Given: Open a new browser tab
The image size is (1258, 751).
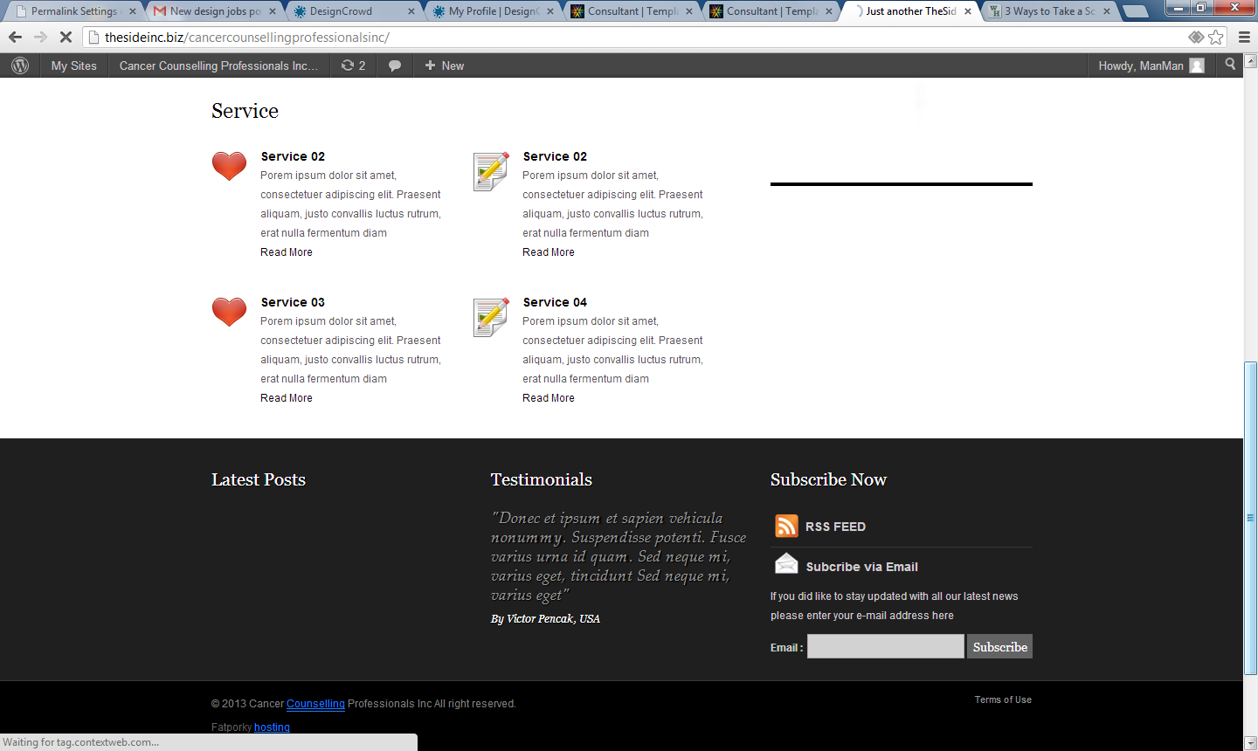Looking at the screenshot, I should pos(1135,11).
